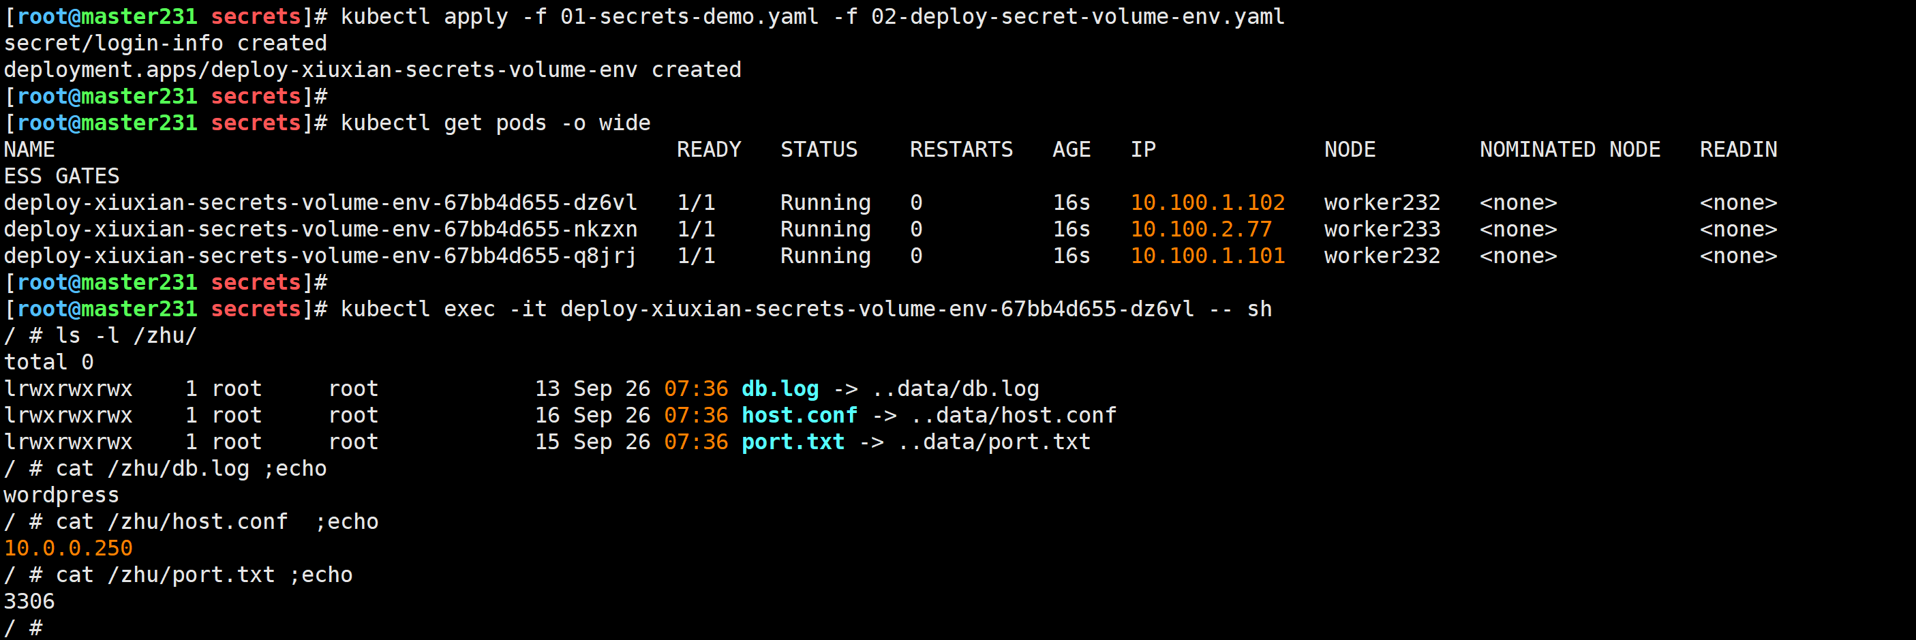Click worker233 node name
The image size is (1916, 640).
click(1382, 229)
